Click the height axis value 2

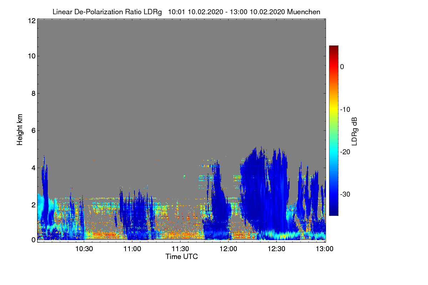pyautogui.click(x=33, y=205)
